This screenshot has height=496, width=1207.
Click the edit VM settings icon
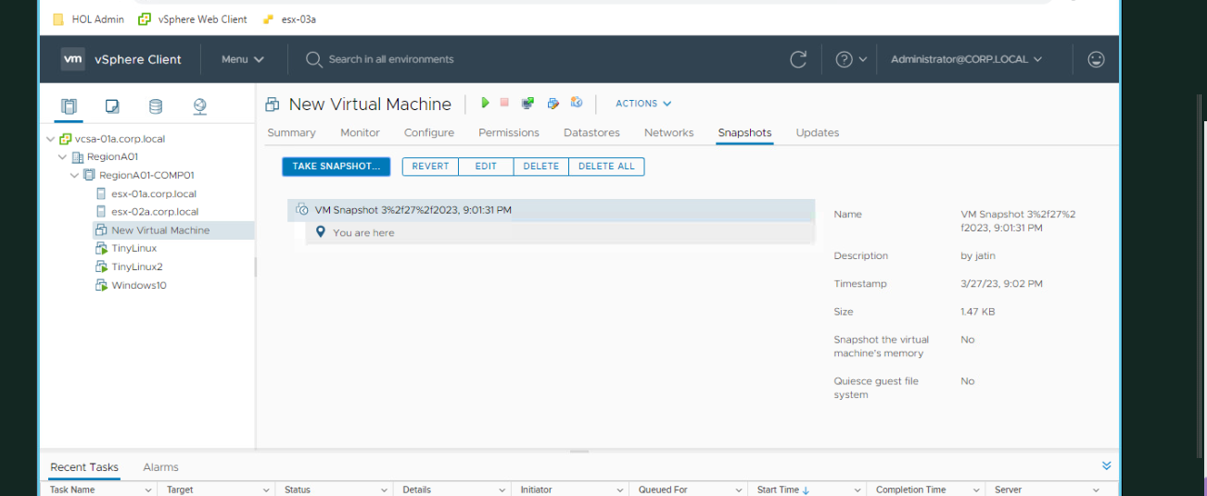pyautogui.click(x=553, y=103)
